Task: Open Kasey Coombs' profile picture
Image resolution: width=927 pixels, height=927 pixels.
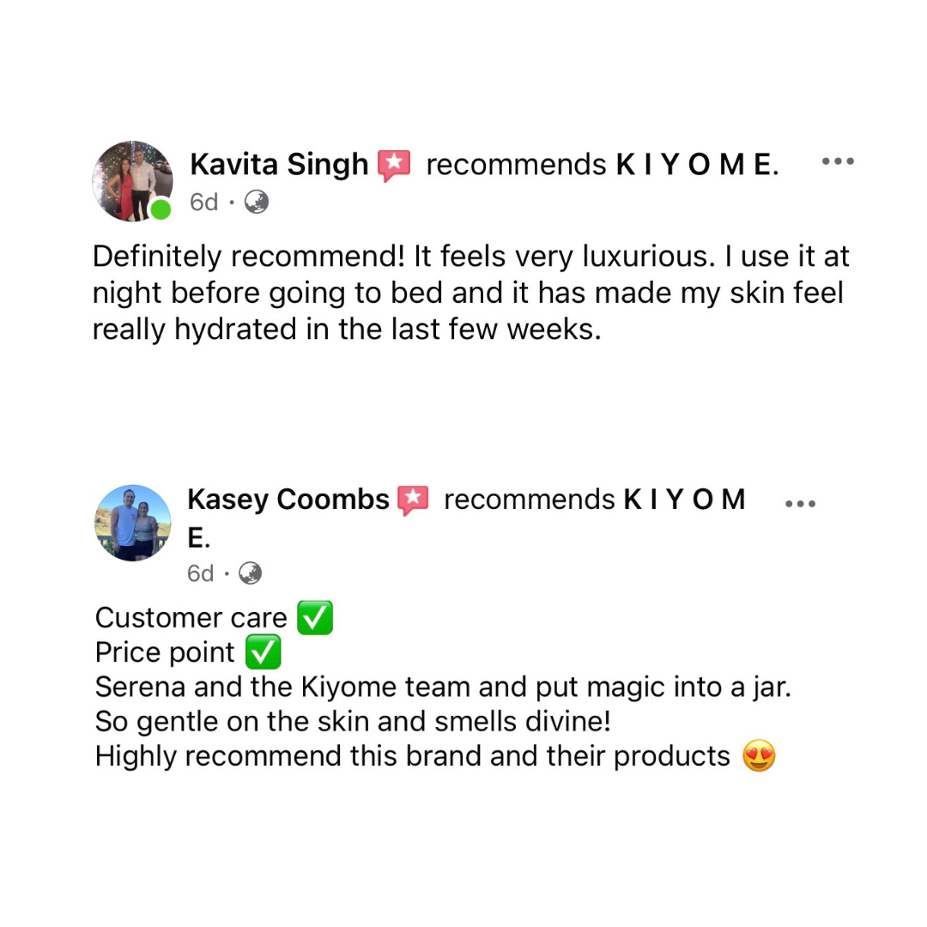Action: click(133, 523)
